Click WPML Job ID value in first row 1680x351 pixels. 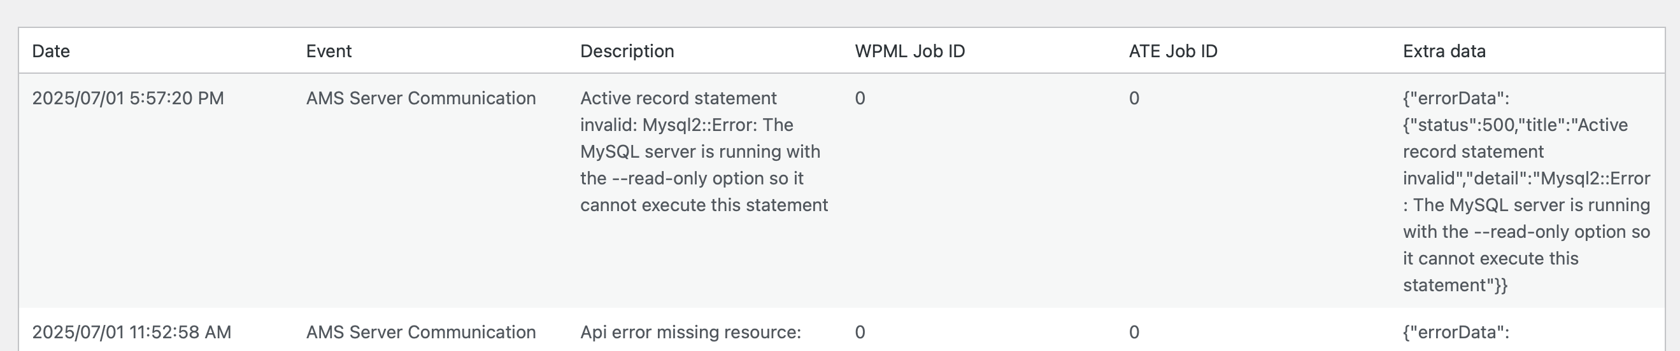860,99
